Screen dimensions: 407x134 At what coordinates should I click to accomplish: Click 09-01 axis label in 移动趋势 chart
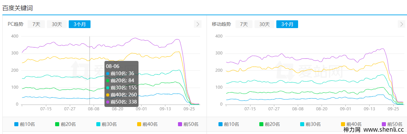[345, 109]
